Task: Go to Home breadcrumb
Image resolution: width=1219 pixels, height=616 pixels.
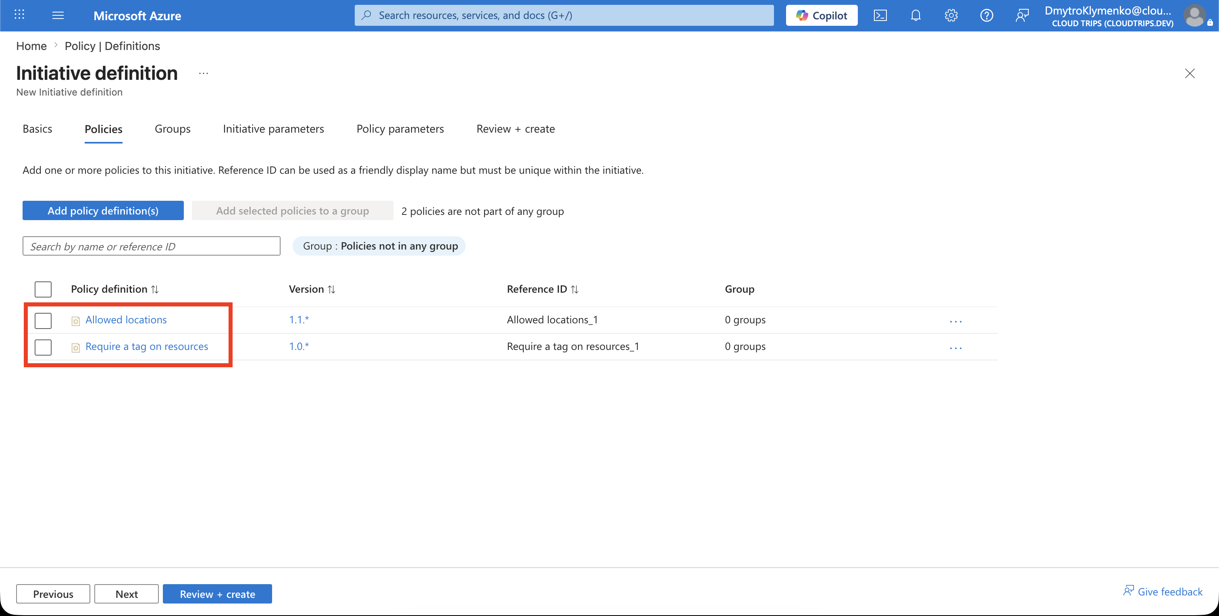Action: pos(31,46)
